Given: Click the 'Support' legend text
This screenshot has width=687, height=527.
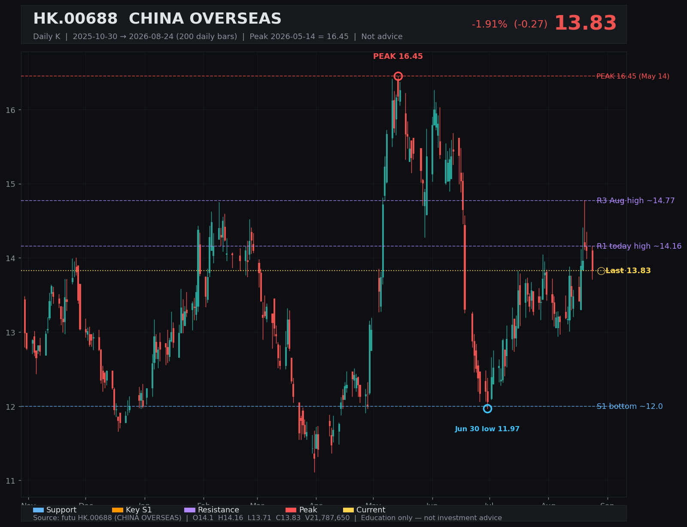Looking at the screenshot, I should click(61, 510).
